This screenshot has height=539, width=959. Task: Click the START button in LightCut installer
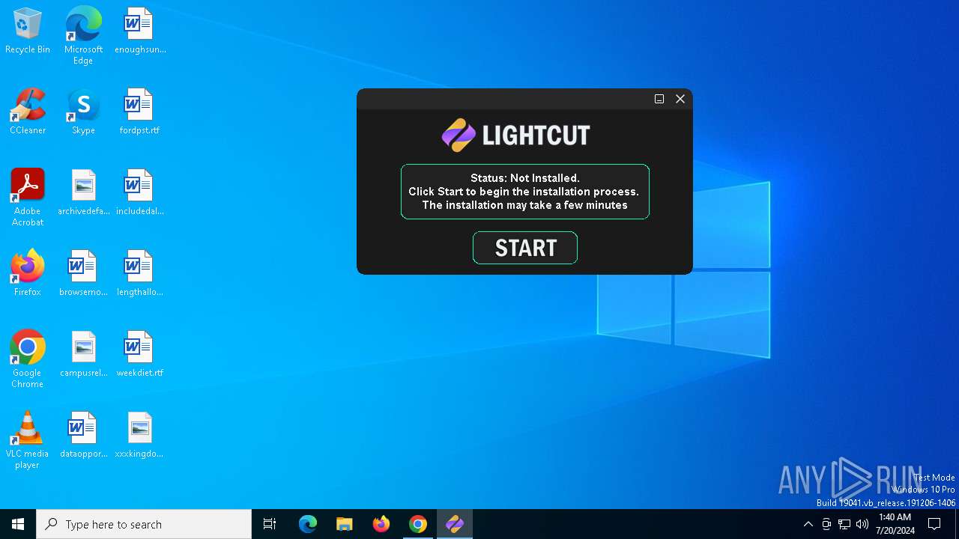click(x=524, y=248)
